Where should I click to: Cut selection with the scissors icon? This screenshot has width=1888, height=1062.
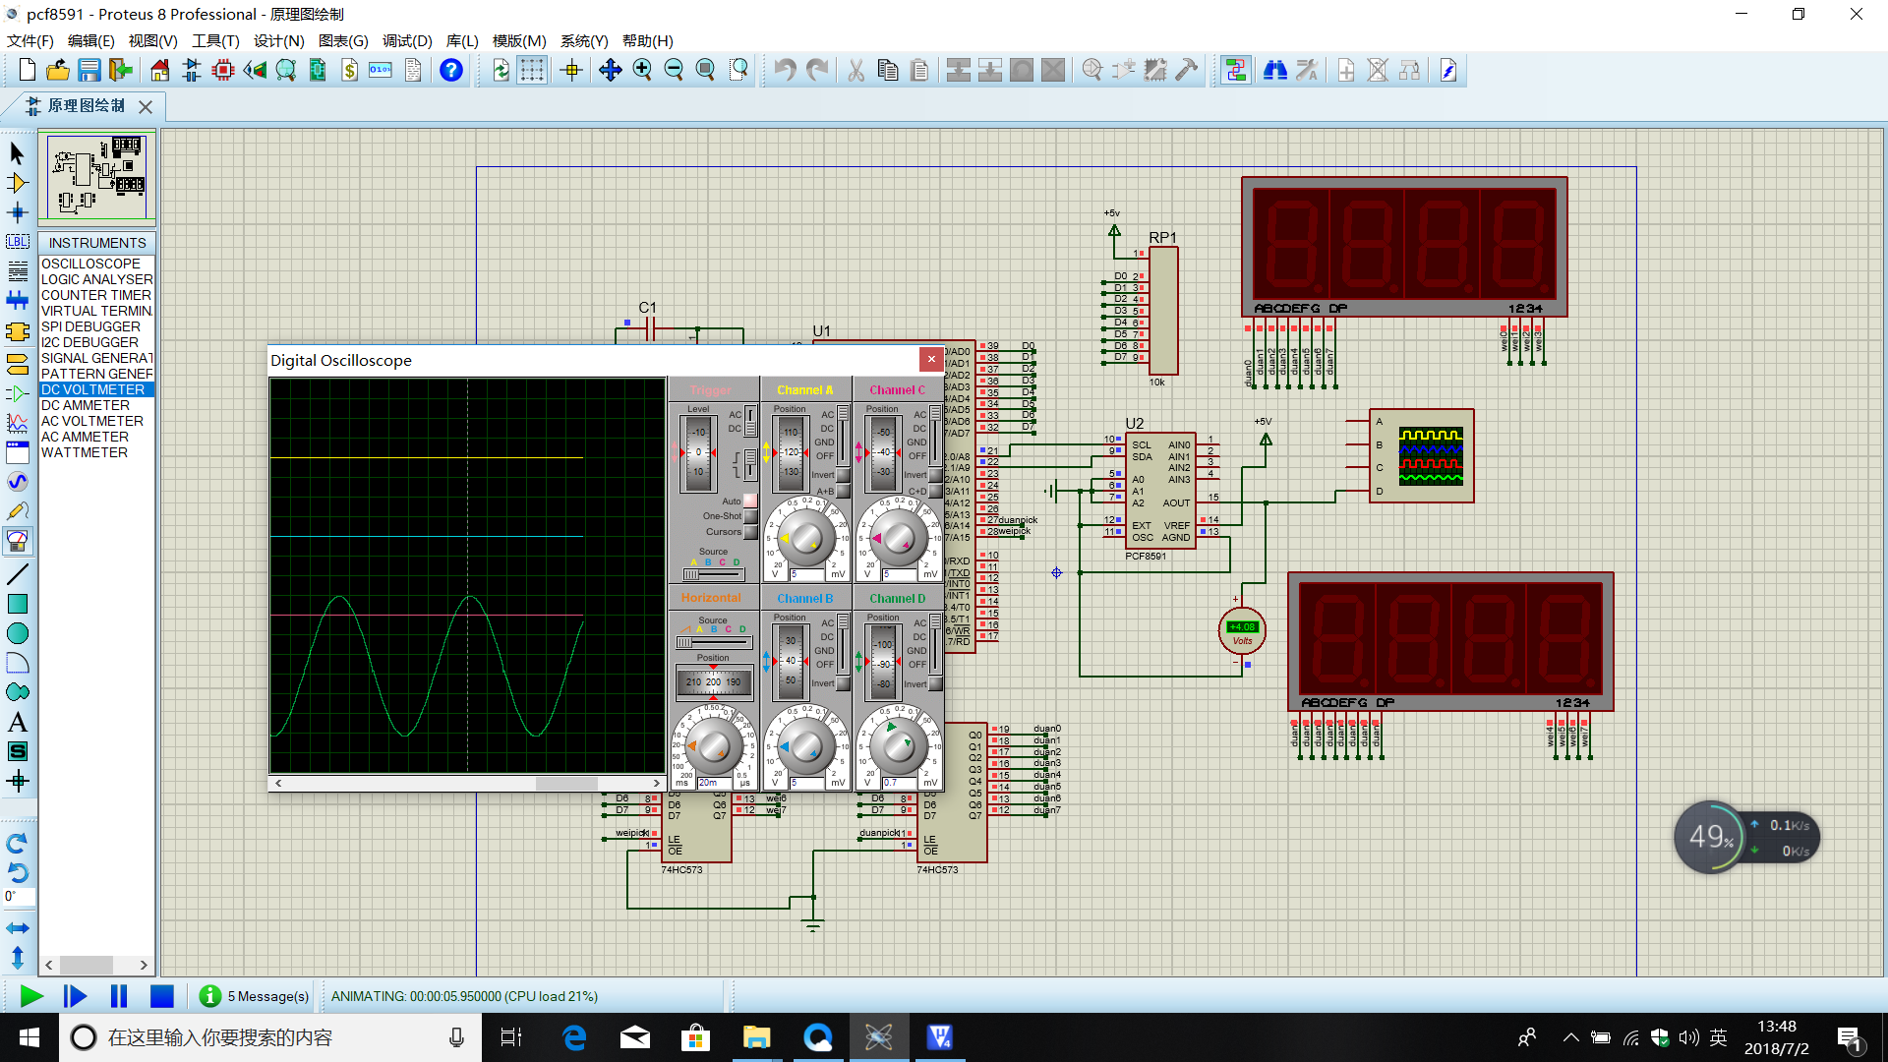[x=855, y=70]
